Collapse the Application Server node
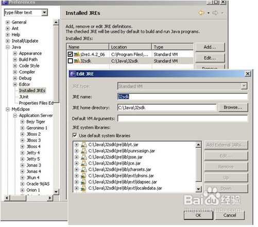The width and height of the screenshot is (258, 227). (x=15, y=116)
